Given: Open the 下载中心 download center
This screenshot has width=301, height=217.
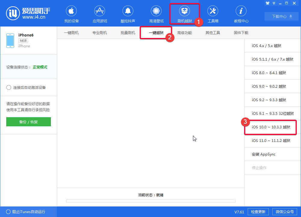Looking at the screenshot, I should pos(281,16).
